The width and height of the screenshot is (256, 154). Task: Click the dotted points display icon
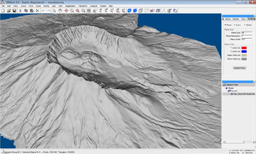(147, 11)
